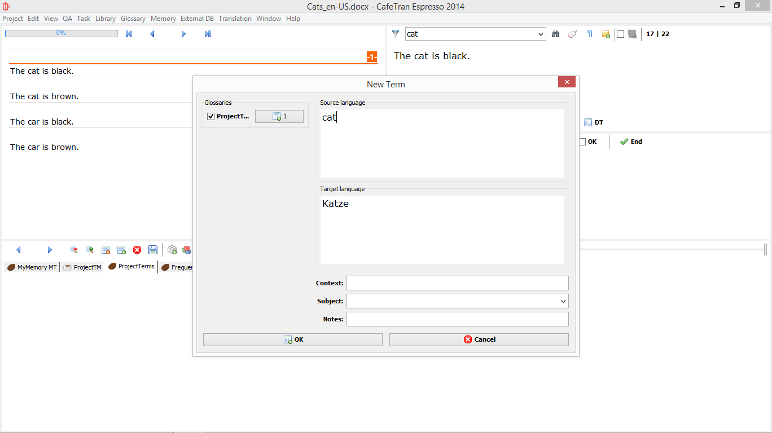This screenshot has height=433, width=772.
Task: Open the Glossary menu
Action: coord(133,19)
